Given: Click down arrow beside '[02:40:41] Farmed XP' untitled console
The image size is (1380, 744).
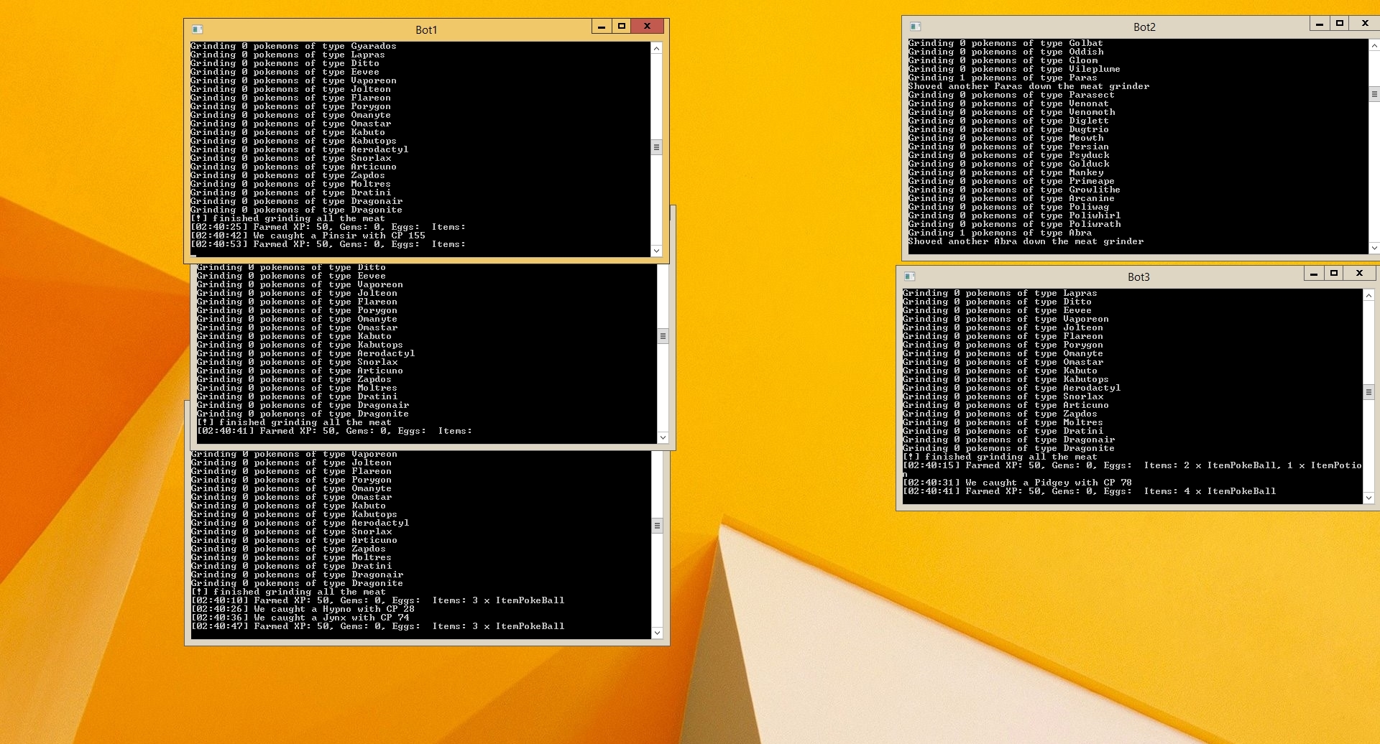Looking at the screenshot, I should pos(663,437).
